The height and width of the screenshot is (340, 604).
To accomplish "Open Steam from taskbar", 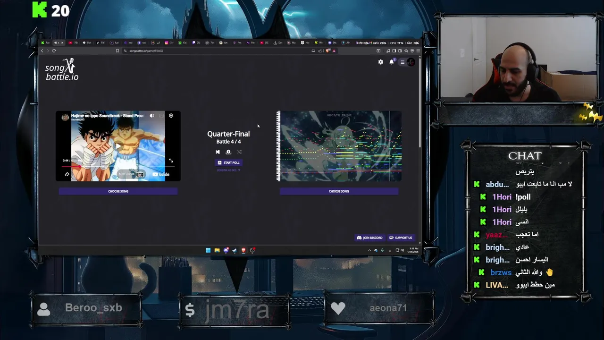I will click(235, 250).
